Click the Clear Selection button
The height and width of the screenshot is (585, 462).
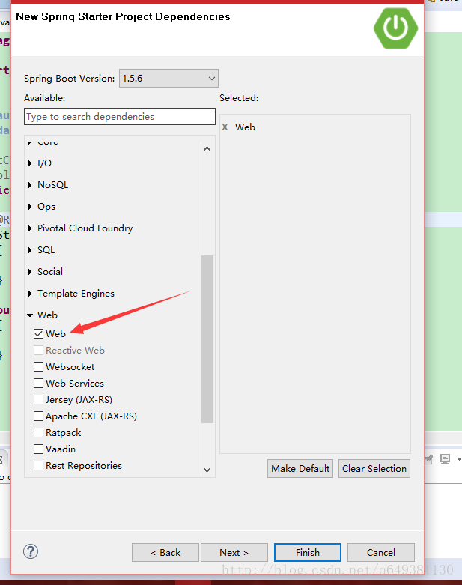tap(374, 469)
